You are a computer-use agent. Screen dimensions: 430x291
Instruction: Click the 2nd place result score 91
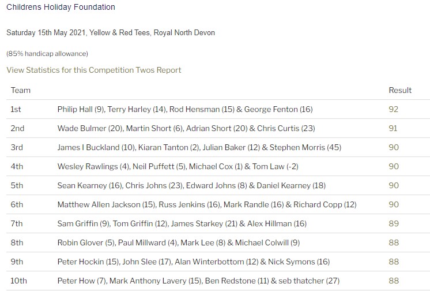(x=393, y=128)
